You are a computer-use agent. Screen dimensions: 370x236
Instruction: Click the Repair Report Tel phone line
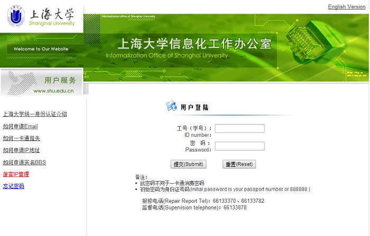click(x=203, y=201)
